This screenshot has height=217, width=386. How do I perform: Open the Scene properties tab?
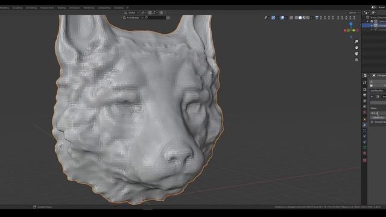tap(365, 106)
